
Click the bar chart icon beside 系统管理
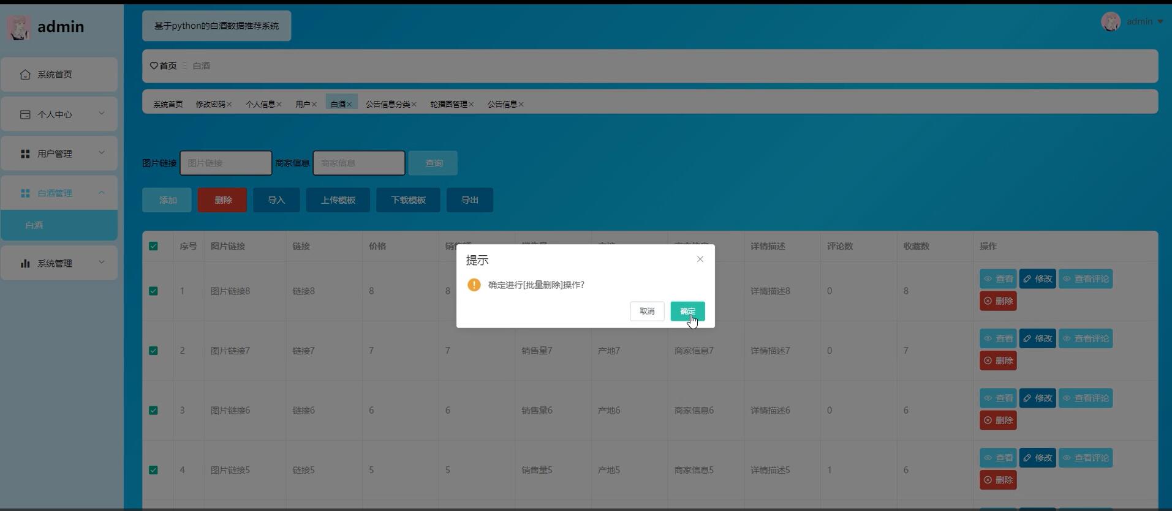click(25, 263)
